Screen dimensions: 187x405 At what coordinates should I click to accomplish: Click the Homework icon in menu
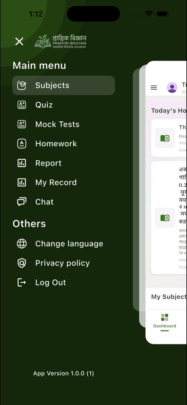point(22,144)
